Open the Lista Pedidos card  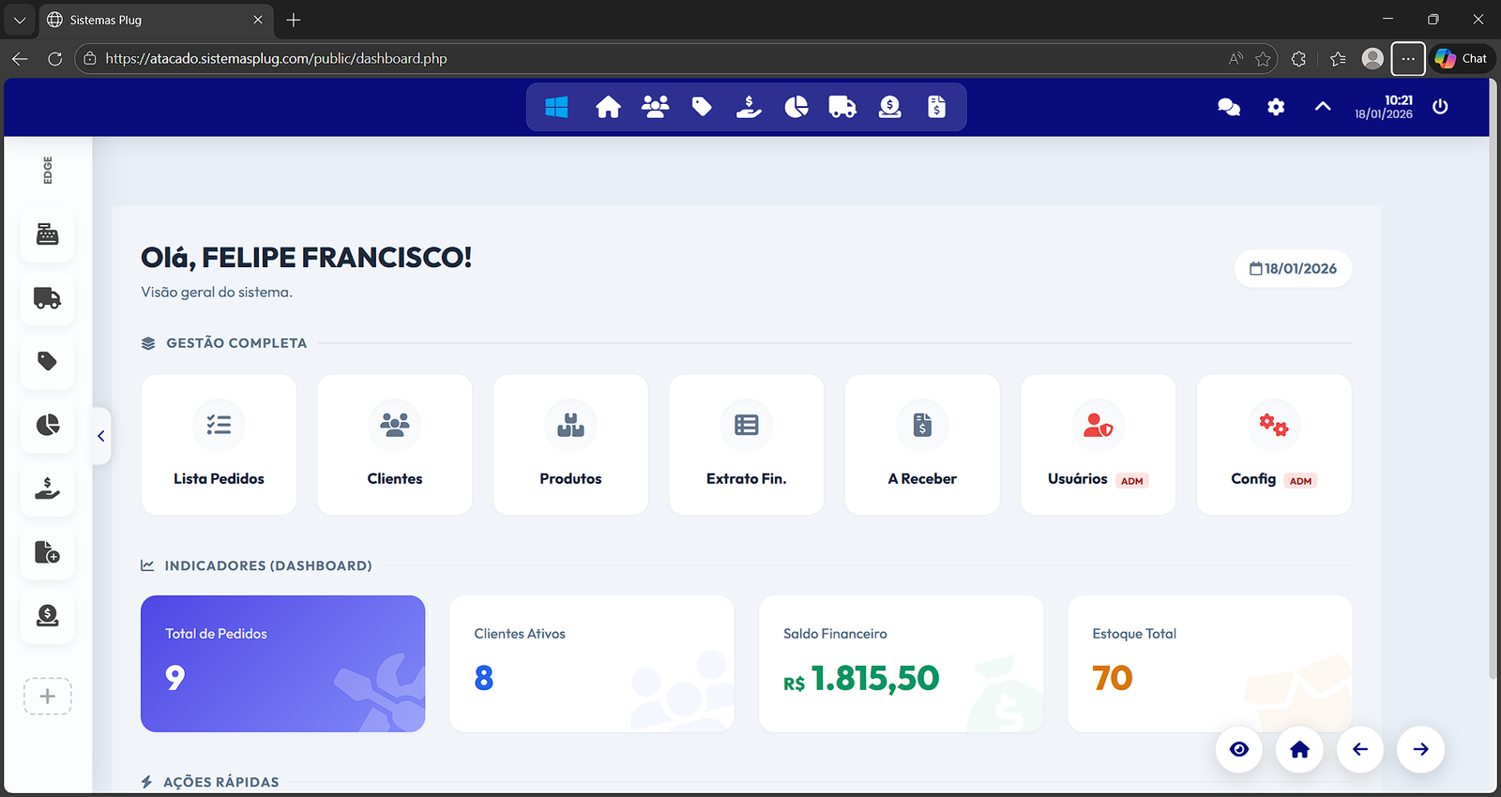219,444
